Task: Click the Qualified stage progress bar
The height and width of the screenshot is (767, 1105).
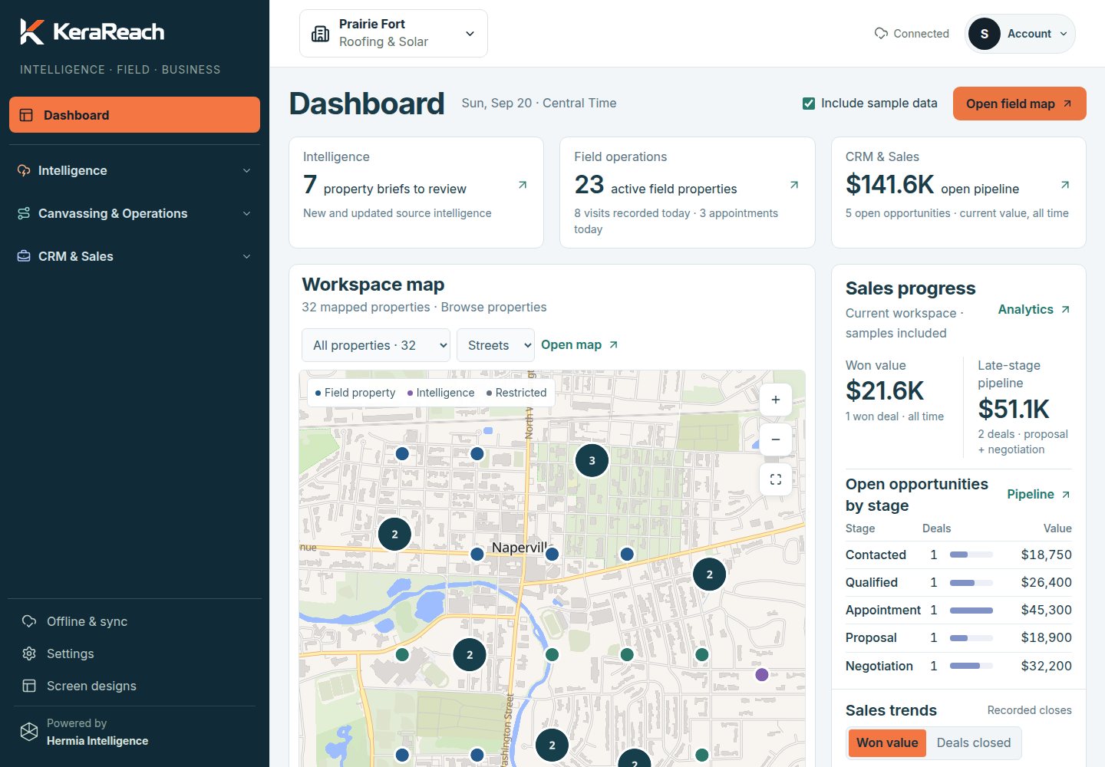Action: point(971,583)
